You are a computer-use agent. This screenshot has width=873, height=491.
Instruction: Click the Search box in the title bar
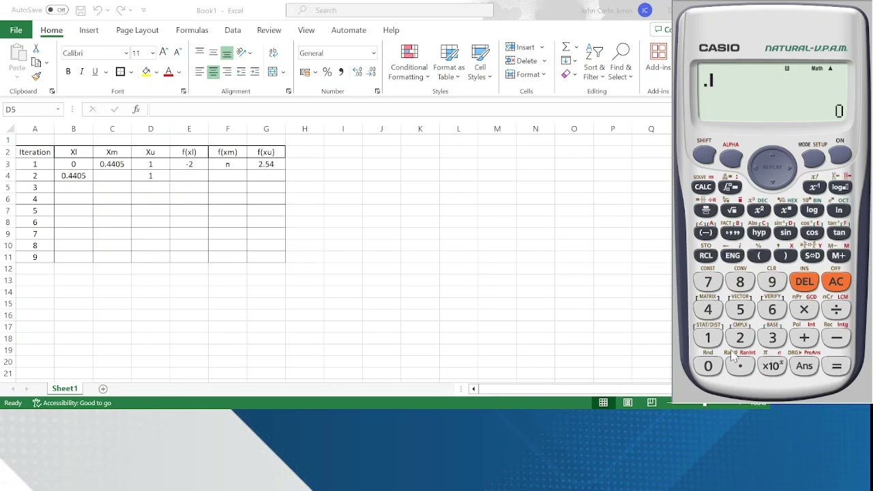(389, 10)
